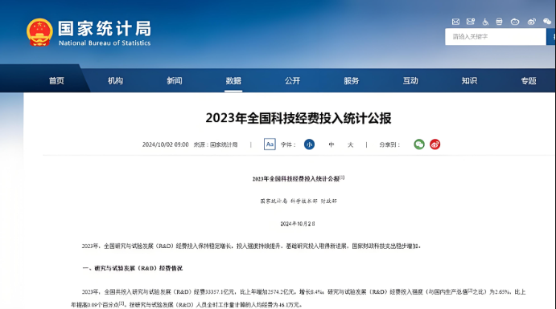The width and height of the screenshot is (556, 309).
Task: Click the Aa font icon
Action: [270, 144]
